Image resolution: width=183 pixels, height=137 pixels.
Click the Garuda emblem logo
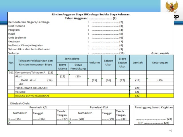pos(172,6)
